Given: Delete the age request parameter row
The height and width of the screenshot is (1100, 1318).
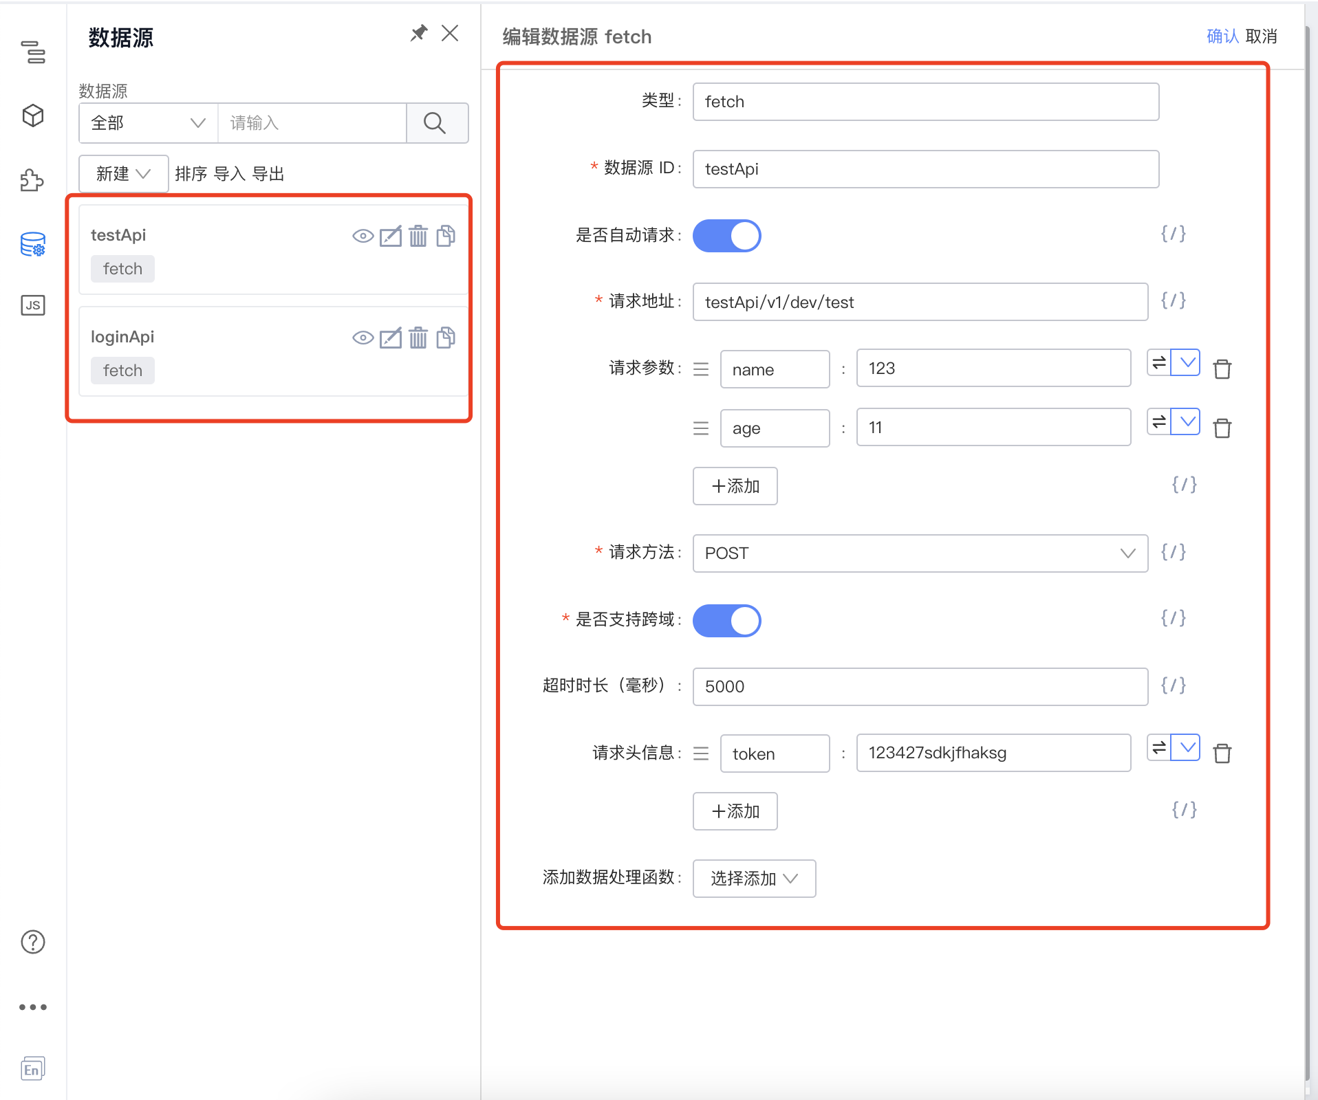Looking at the screenshot, I should (1222, 428).
